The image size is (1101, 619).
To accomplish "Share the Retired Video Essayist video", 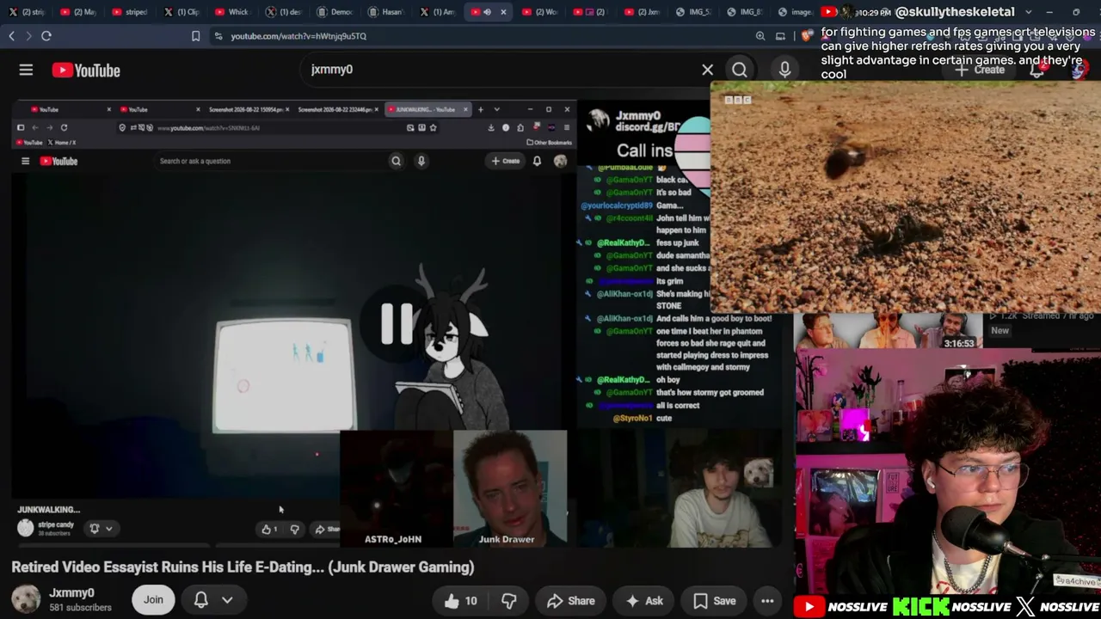I will pyautogui.click(x=570, y=601).
